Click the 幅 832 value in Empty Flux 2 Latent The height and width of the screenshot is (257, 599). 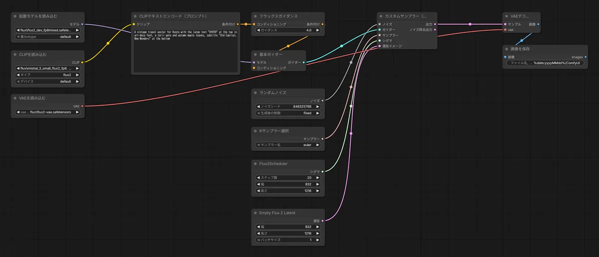coord(309,227)
